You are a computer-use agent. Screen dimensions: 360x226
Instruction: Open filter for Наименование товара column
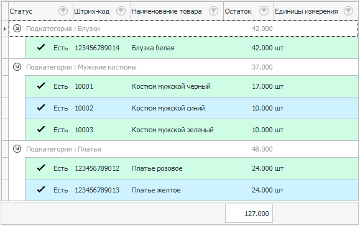coord(213,11)
